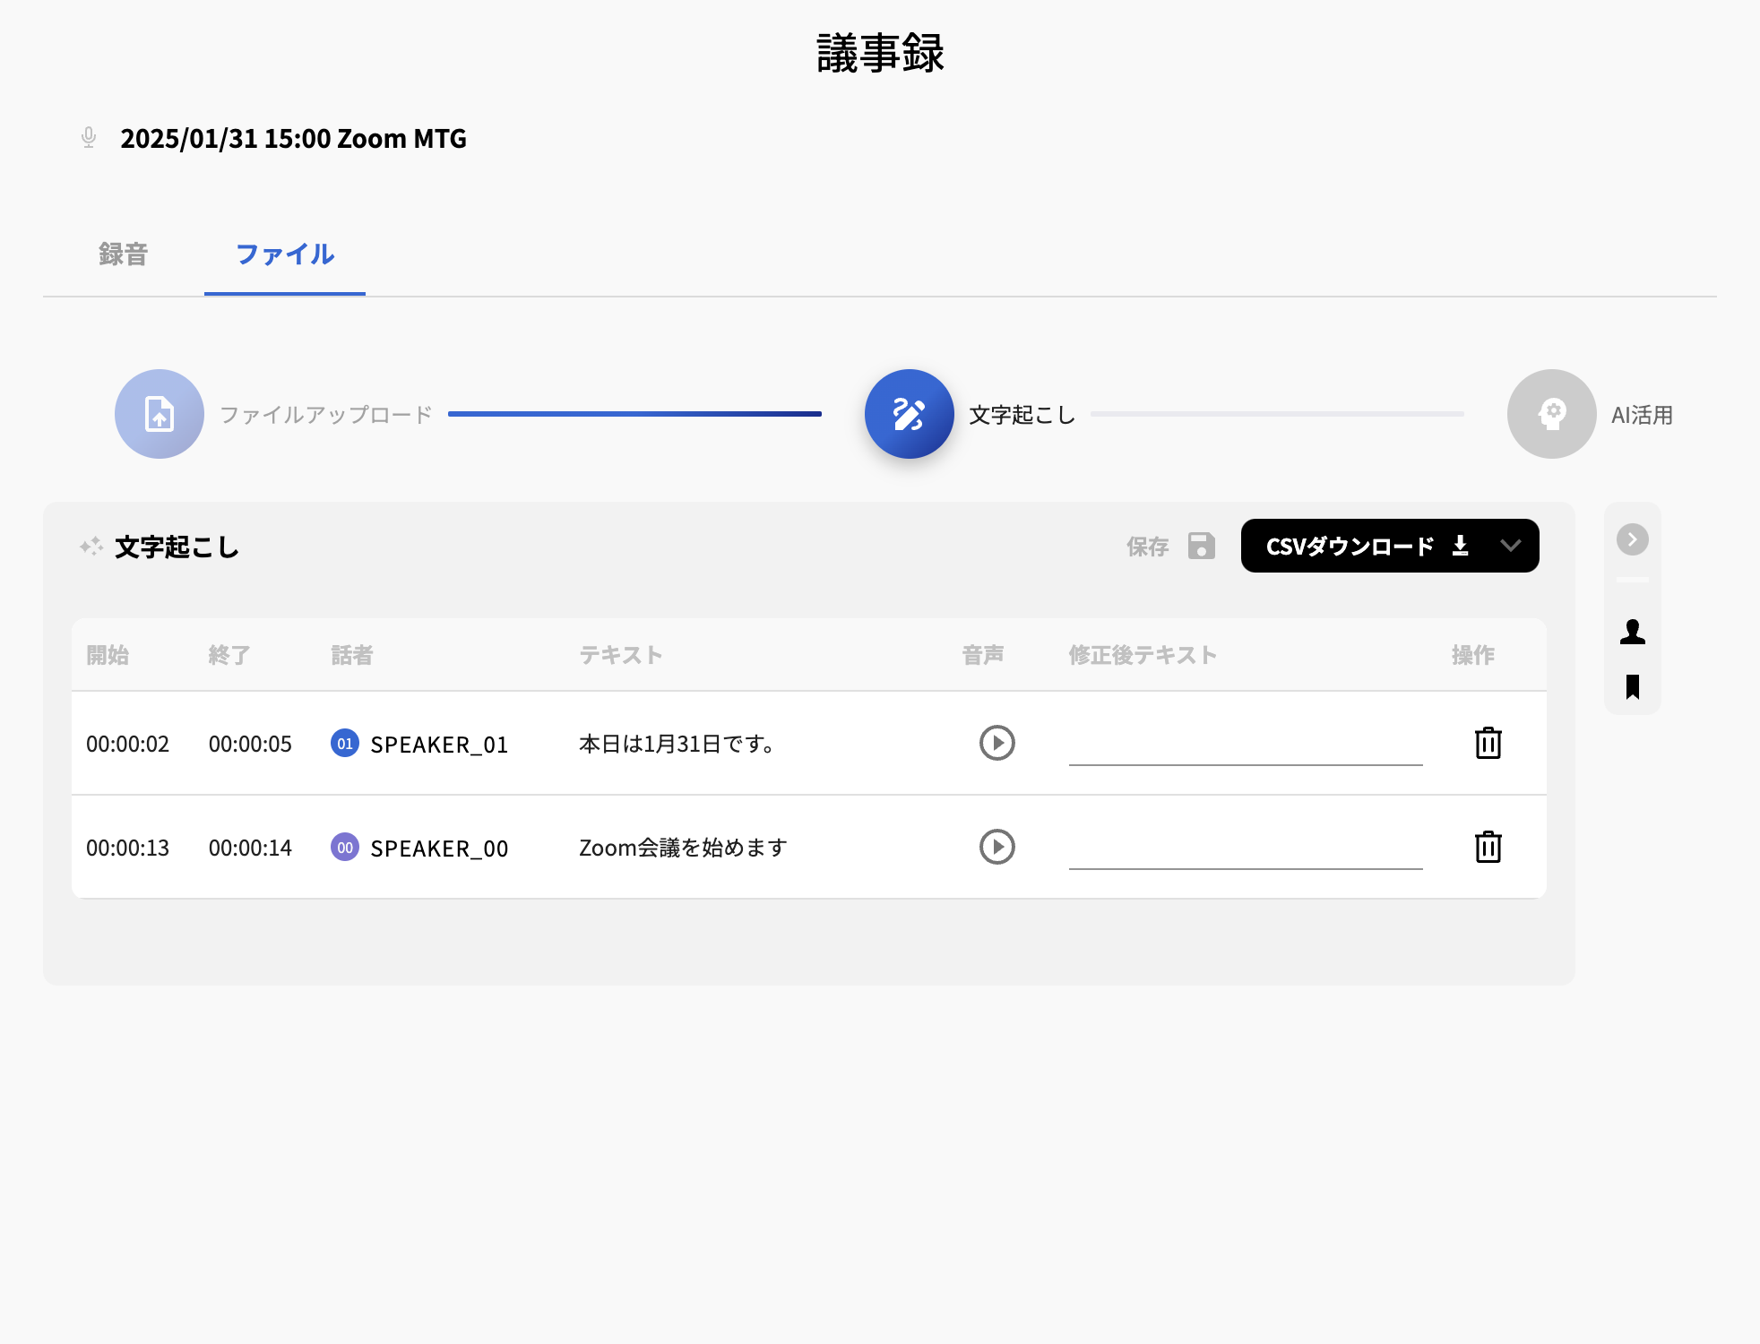
Task: Click the 保存 save label
Action: pyautogui.click(x=1148, y=546)
